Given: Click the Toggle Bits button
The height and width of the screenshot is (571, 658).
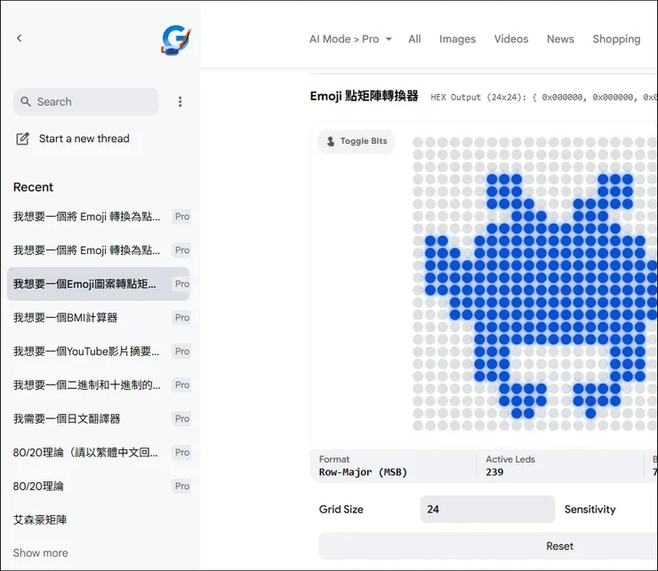Looking at the screenshot, I should 357,141.
